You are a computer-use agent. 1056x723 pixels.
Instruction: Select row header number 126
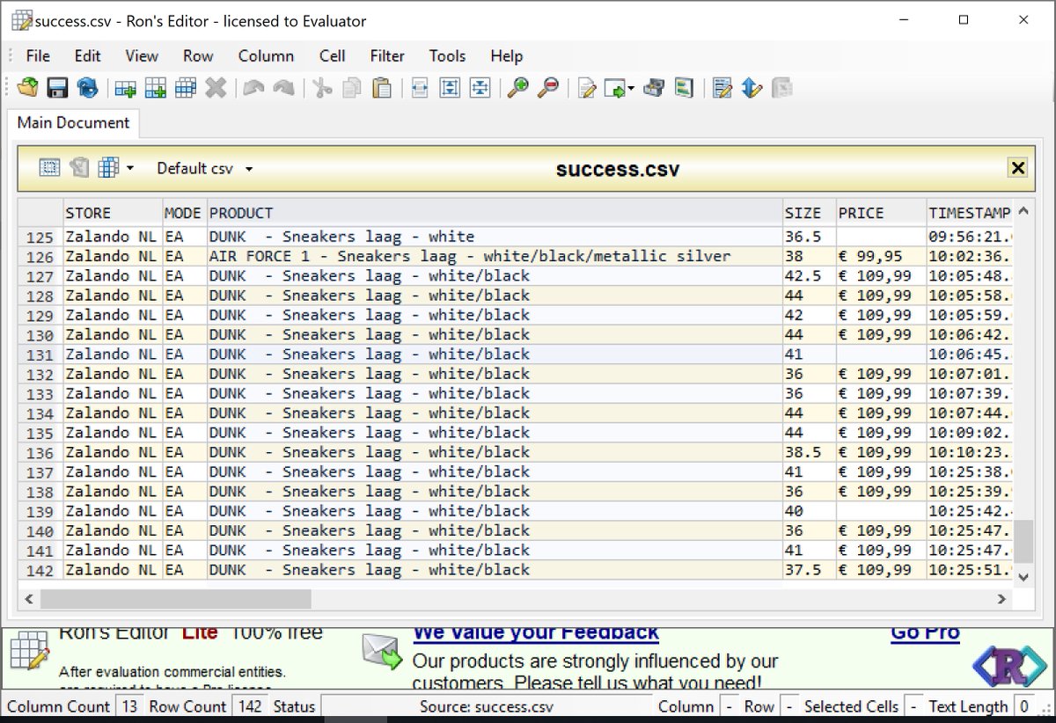click(40, 257)
